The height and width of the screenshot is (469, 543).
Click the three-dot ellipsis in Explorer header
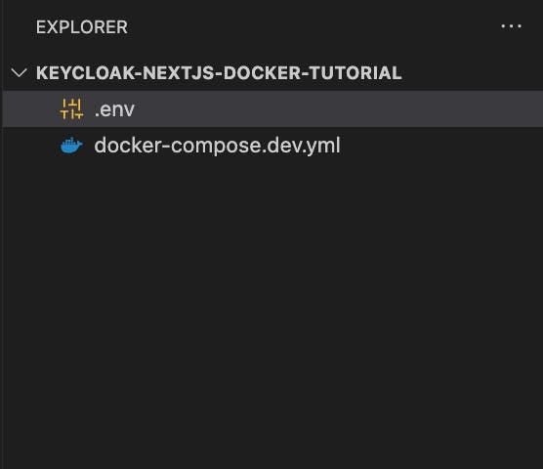pyautogui.click(x=511, y=26)
